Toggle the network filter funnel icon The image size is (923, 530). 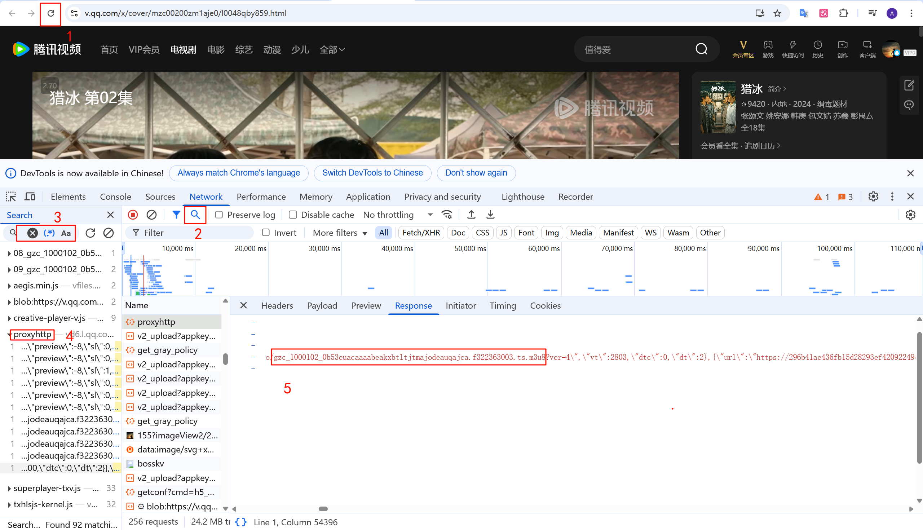pos(176,215)
